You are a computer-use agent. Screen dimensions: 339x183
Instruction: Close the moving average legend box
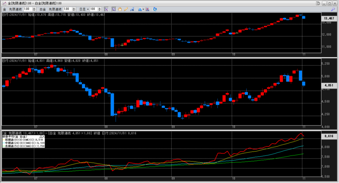click(x=44, y=136)
